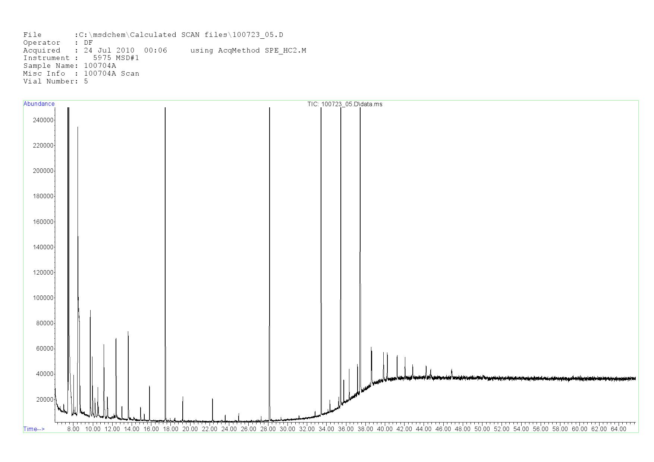Click the 20000 abundance tick label
654x462 pixels.
[44, 400]
